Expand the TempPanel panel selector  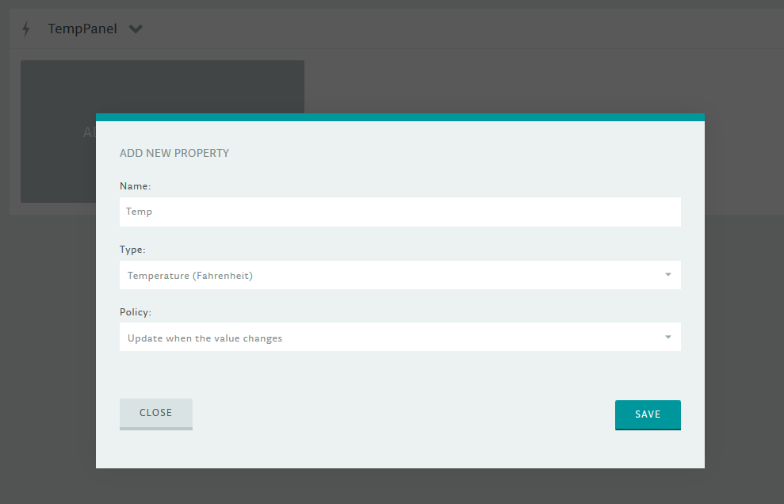click(x=135, y=29)
